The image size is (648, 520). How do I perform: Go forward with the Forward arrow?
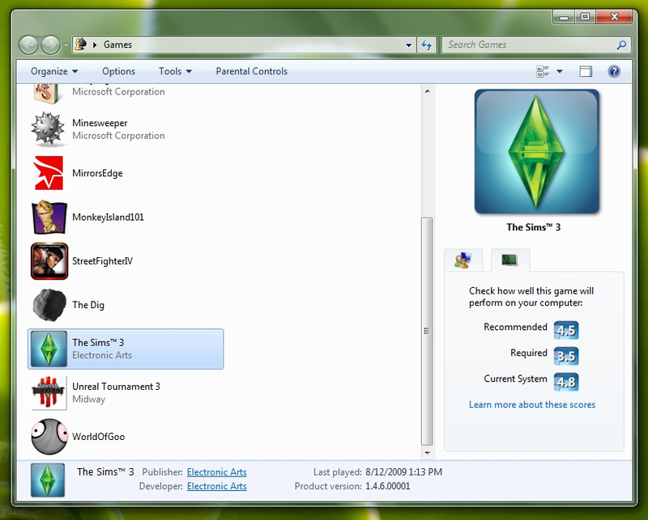pyautogui.click(x=50, y=44)
